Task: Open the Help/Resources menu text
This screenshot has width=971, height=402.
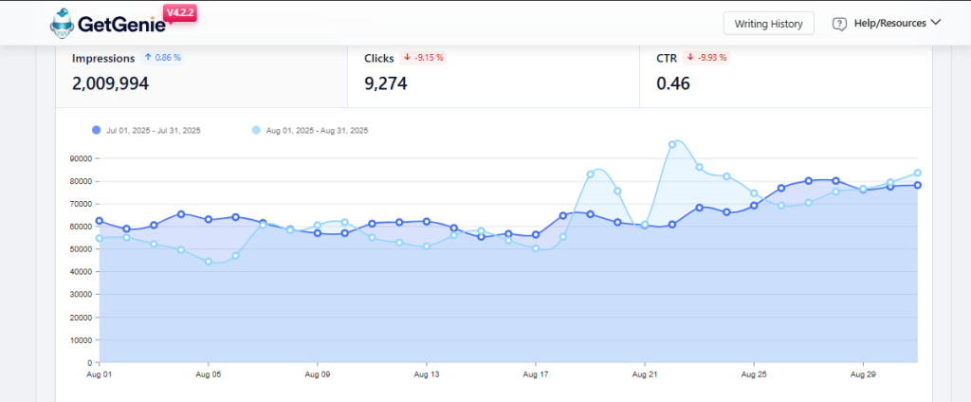Action: coord(889,23)
